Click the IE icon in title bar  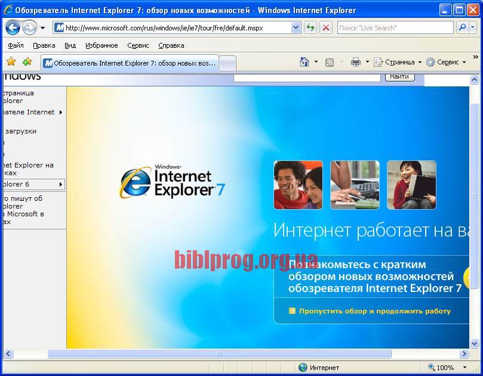(8, 10)
